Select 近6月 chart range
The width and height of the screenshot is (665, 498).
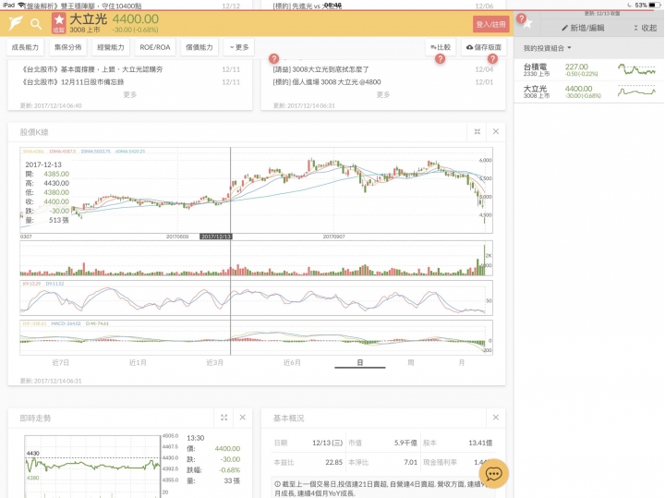[x=292, y=362]
